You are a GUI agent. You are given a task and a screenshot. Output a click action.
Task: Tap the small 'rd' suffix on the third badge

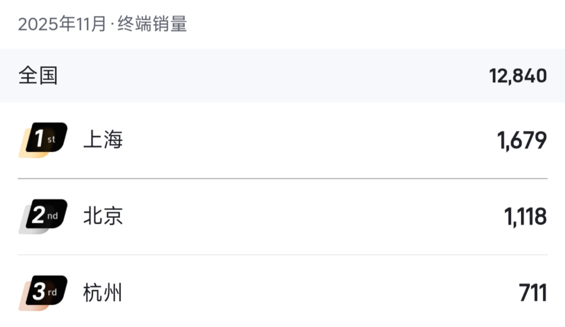(x=52, y=292)
